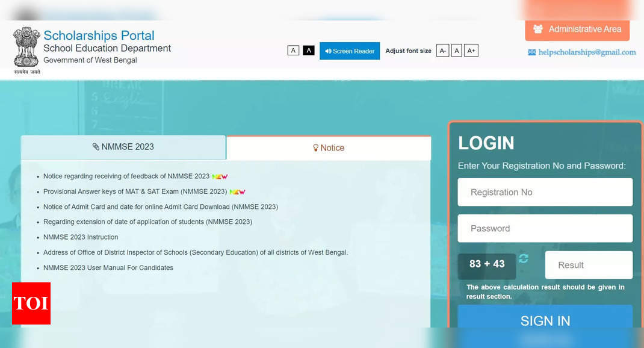Open Provisional Answer keys of MAT & SAT

pyautogui.click(x=135, y=191)
